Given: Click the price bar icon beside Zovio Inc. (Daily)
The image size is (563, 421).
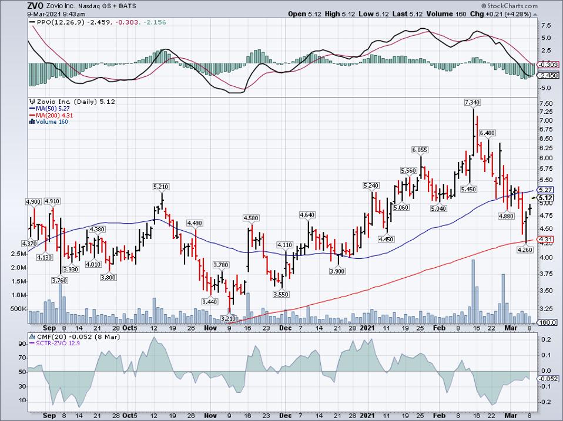Looking at the screenshot, I should tap(33, 102).
